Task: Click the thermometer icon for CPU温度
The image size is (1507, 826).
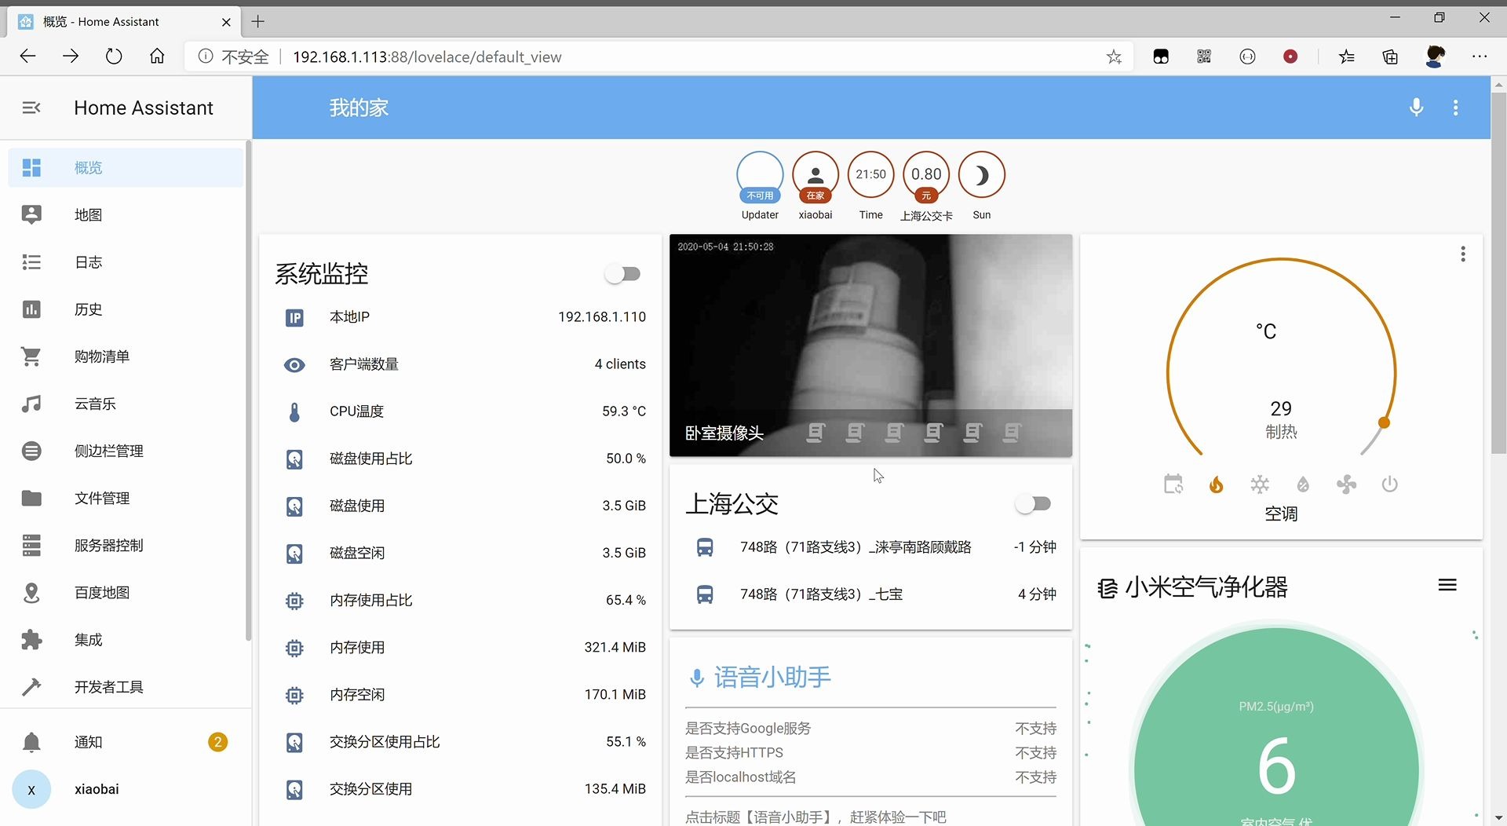Action: pyautogui.click(x=294, y=411)
